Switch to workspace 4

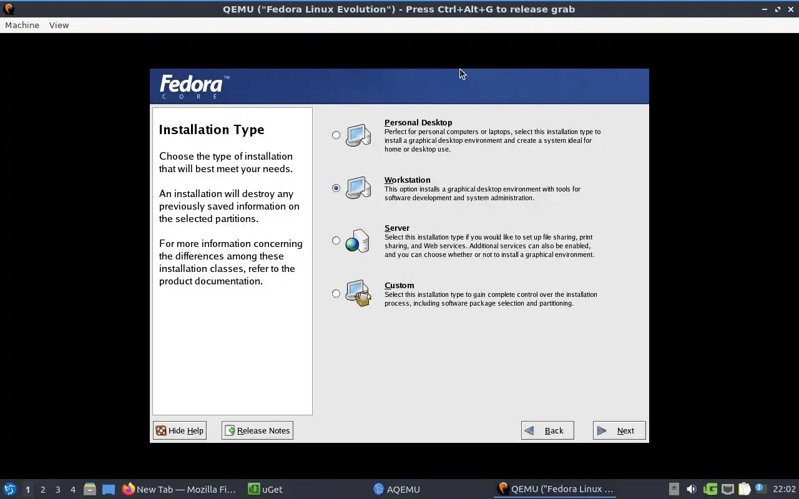[72, 490]
